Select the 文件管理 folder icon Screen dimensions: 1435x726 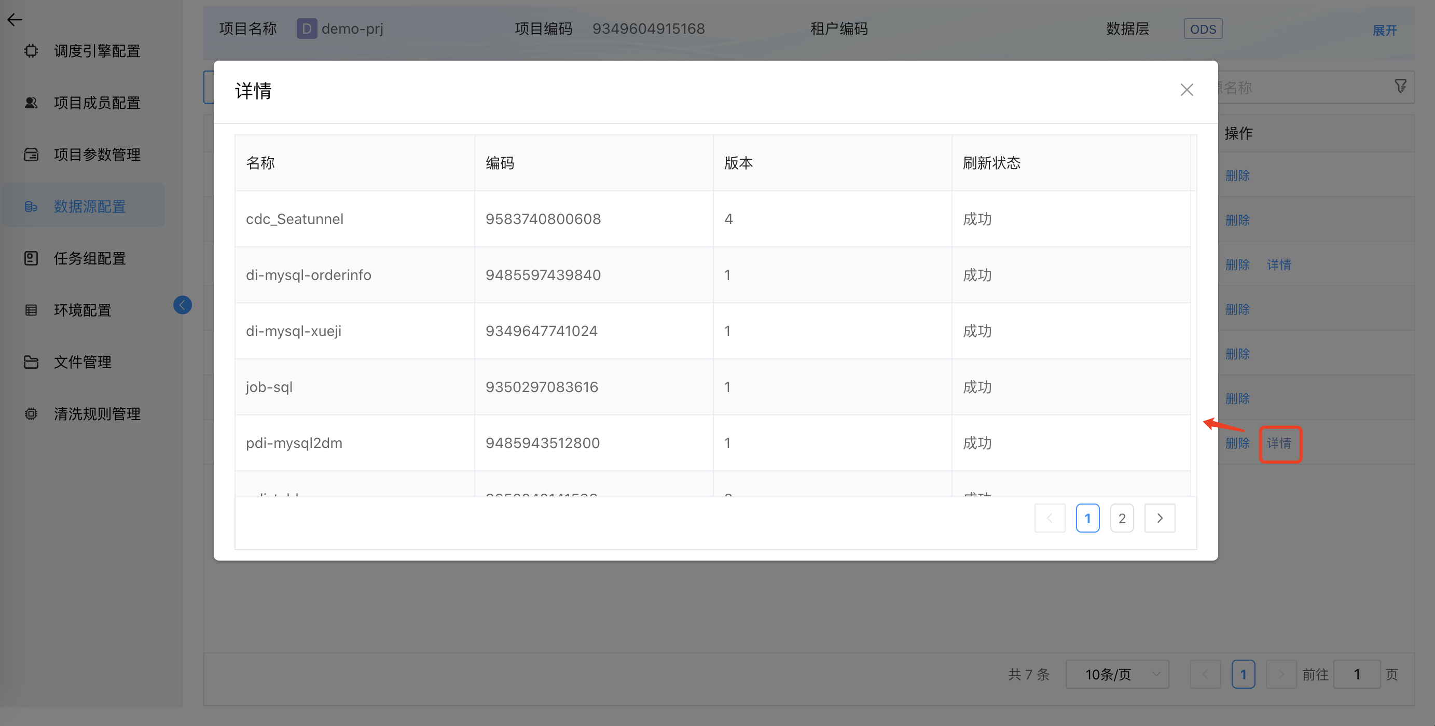pyautogui.click(x=31, y=362)
